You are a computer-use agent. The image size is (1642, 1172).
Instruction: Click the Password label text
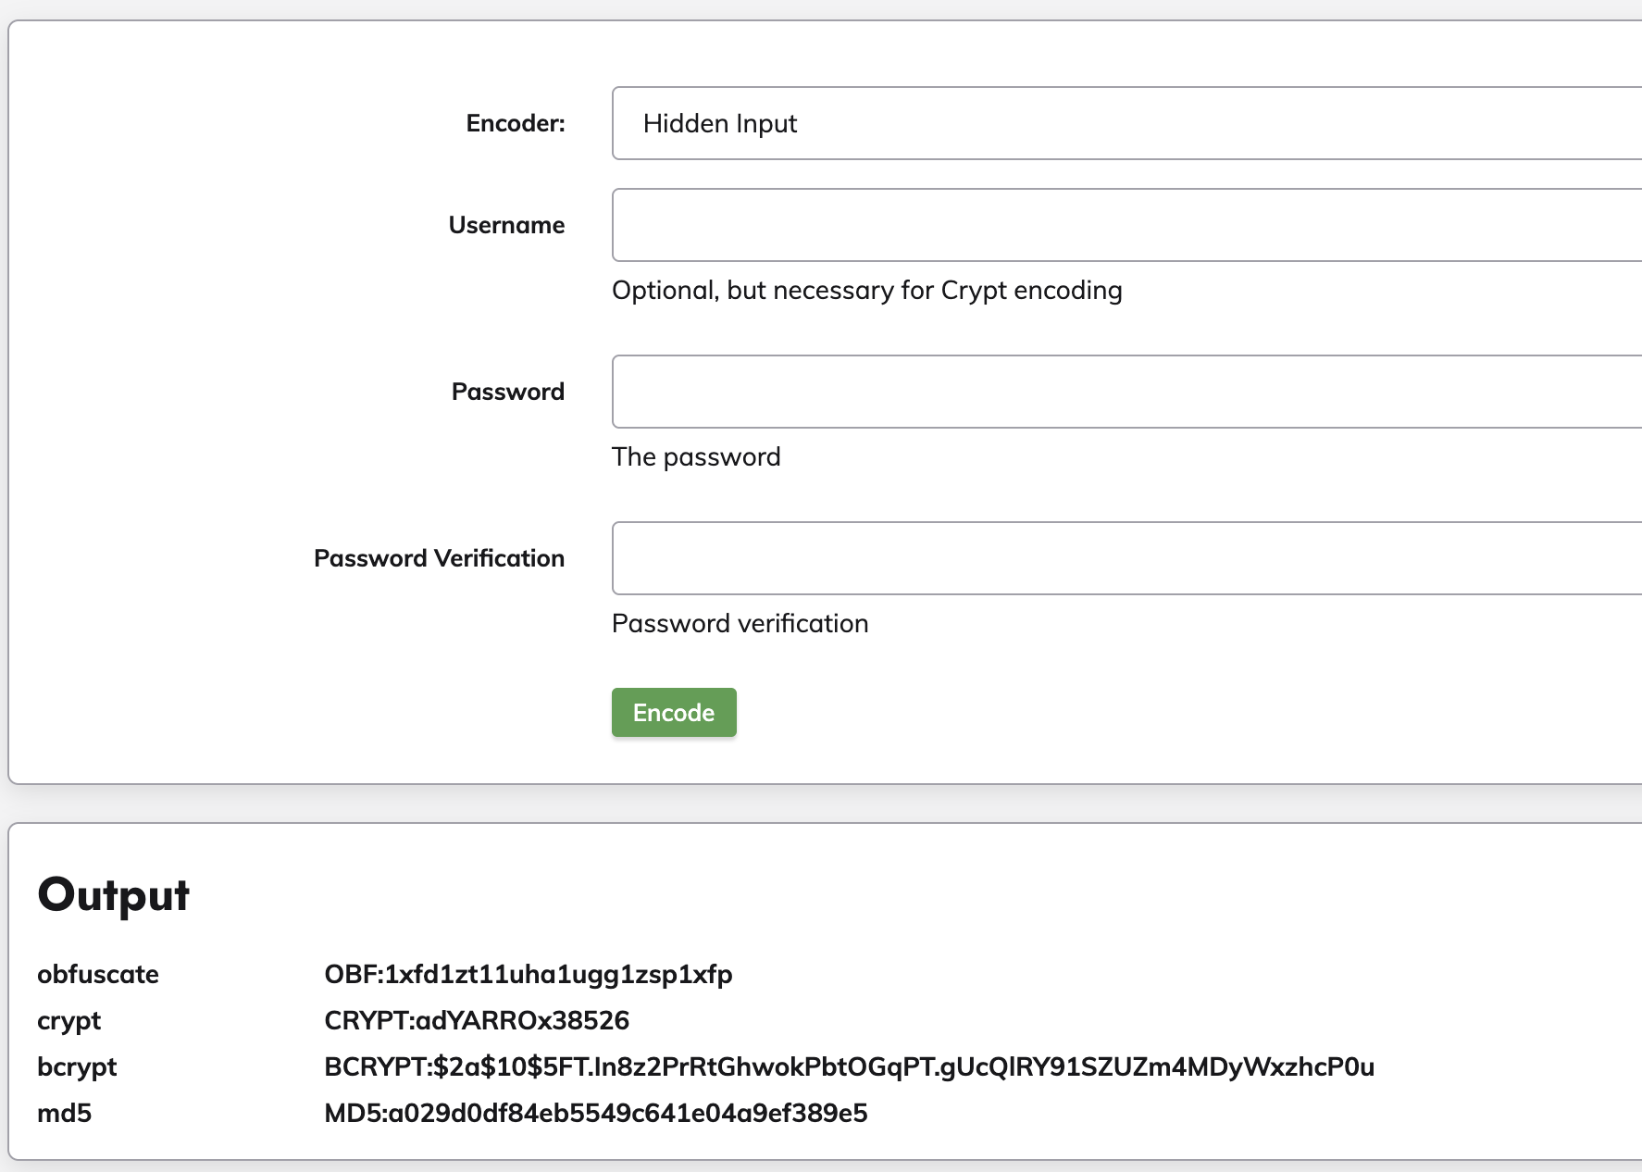point(507,392)
